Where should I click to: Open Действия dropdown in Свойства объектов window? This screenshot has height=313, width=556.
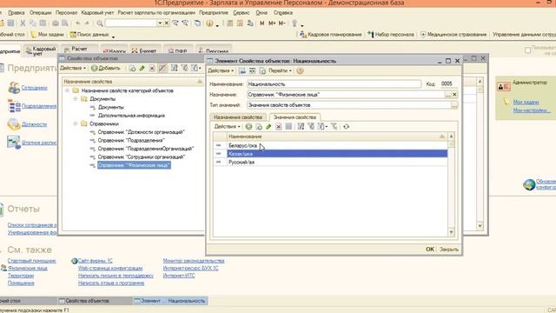(x=73, y=68)
